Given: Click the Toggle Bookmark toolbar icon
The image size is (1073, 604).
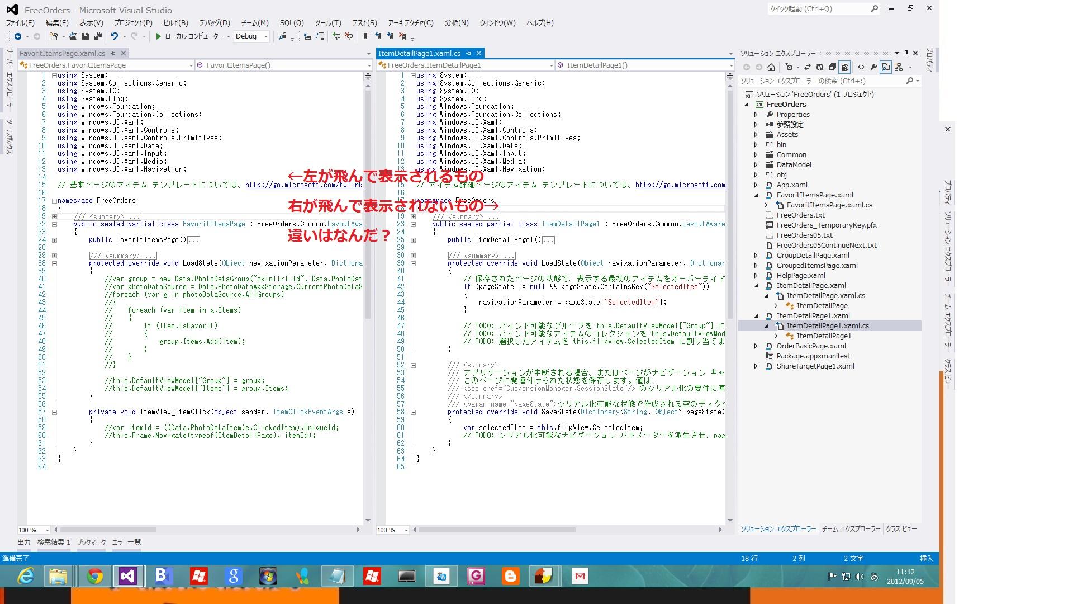Looking at the screenshot, I should click(365, 36).
